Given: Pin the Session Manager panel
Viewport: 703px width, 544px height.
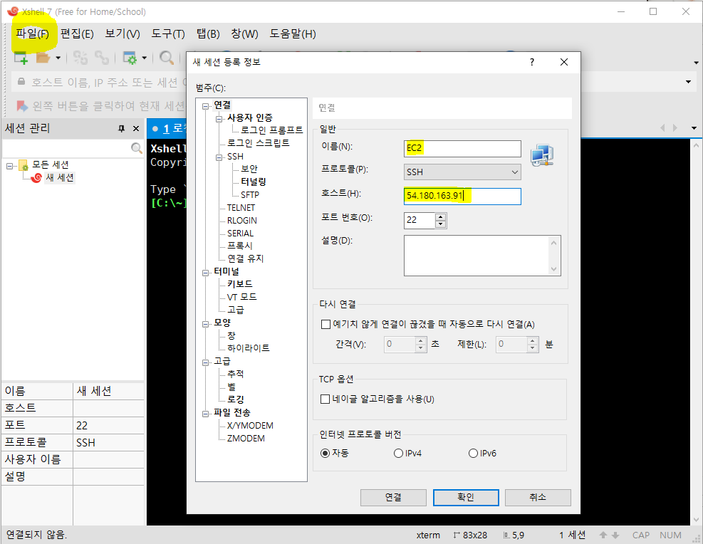Looking at the screenshot, I should [122, 129].
